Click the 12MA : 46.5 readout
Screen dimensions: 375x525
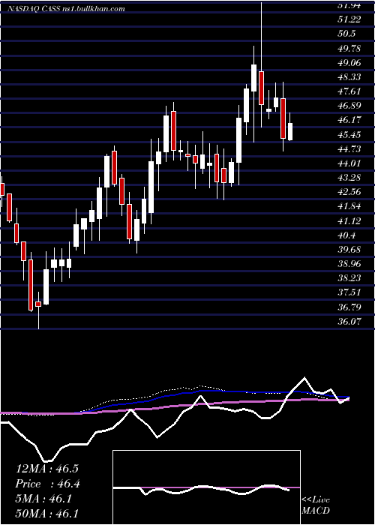(47, 469)
